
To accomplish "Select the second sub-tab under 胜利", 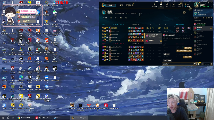I will 111,18.
